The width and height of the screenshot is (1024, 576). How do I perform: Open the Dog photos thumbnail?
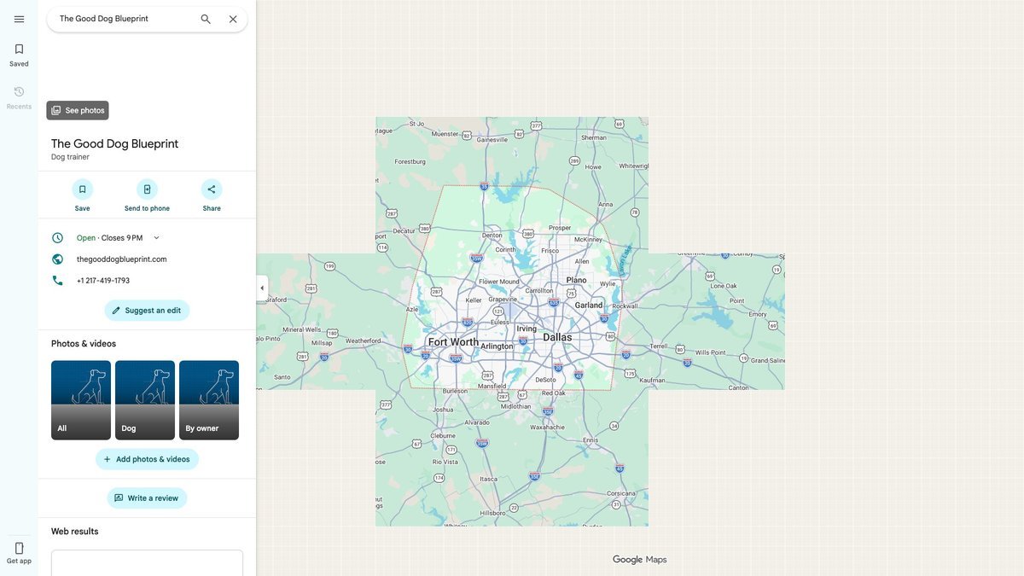point(145,400)
